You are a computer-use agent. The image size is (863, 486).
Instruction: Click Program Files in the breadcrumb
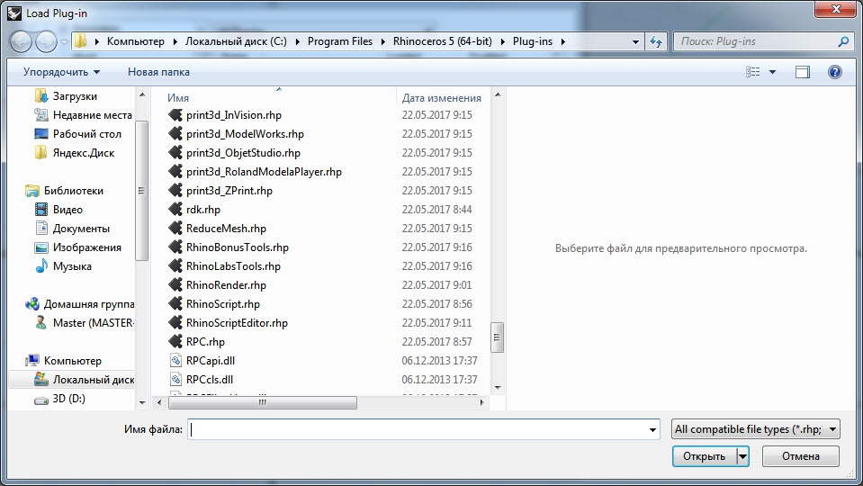[x=339, y=41]
